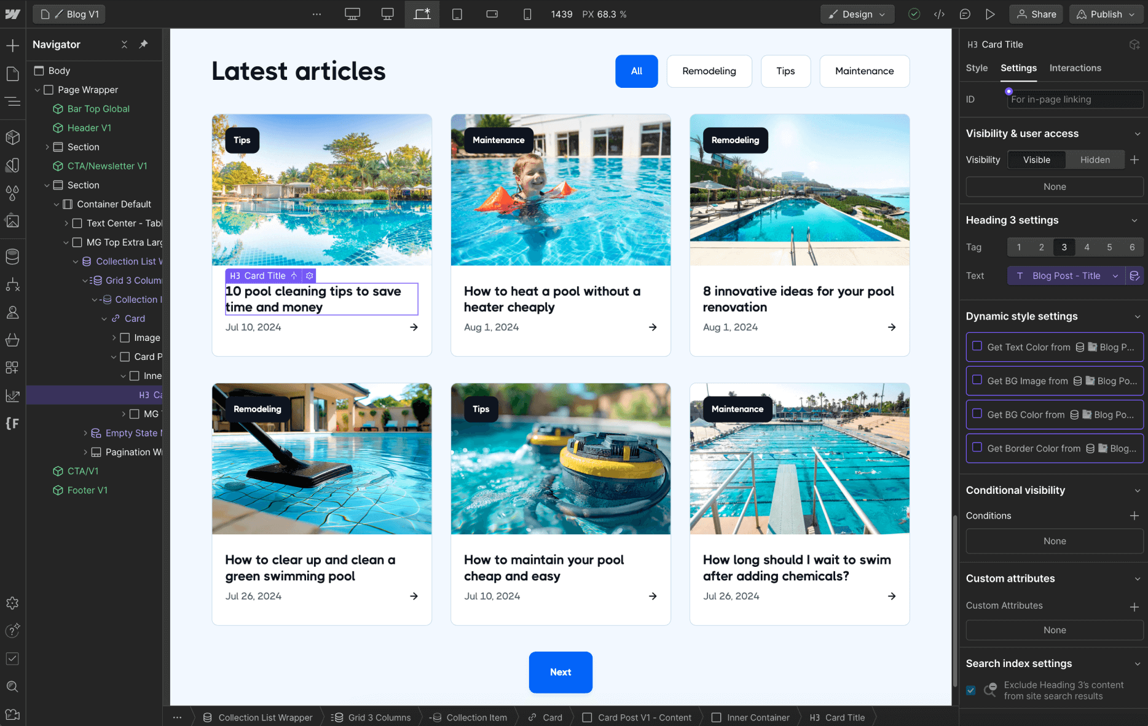Uncheck Exclude Heading 3's content from search
Viewport: 1148px width, 726px height.
971,690
